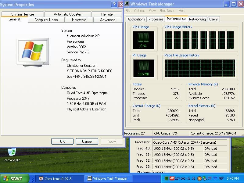The width and height of the screenshot is (244, 183).
Task: Click the green CPU meter tray icon
Action: [166, 178]
